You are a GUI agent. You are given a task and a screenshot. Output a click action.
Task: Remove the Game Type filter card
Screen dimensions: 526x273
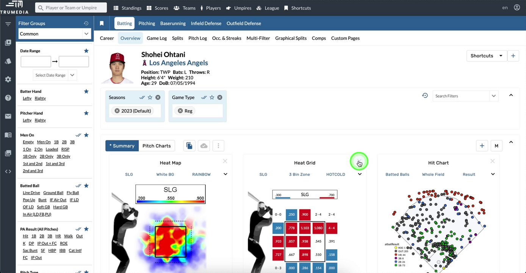click(220, 97)
